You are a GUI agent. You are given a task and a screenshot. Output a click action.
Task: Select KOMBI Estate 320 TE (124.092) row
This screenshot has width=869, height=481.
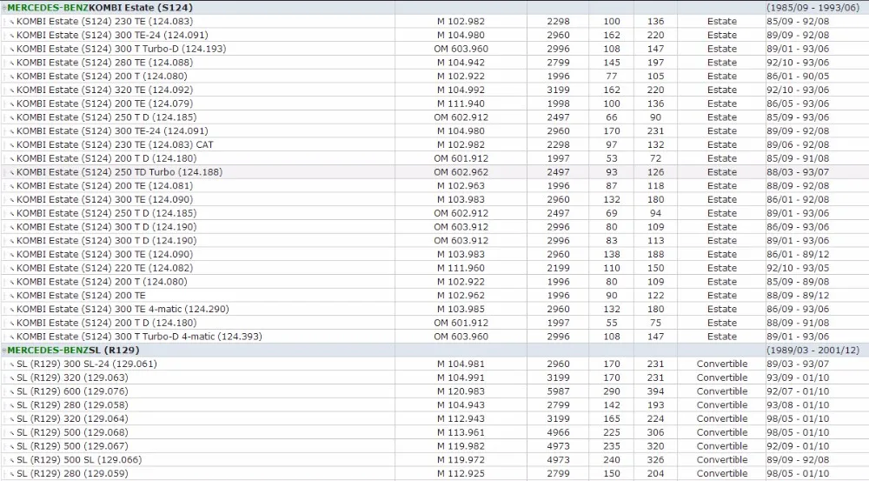(434, 90)
